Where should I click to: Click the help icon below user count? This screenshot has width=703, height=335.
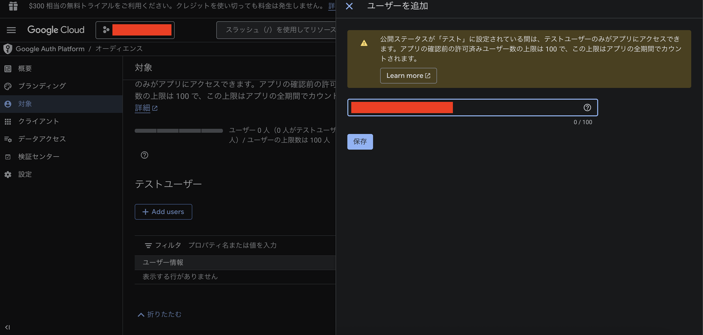point(145,155)
